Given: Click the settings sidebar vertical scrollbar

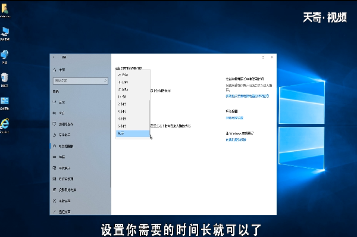Looking at the screenshot, I should coord(111,144).
